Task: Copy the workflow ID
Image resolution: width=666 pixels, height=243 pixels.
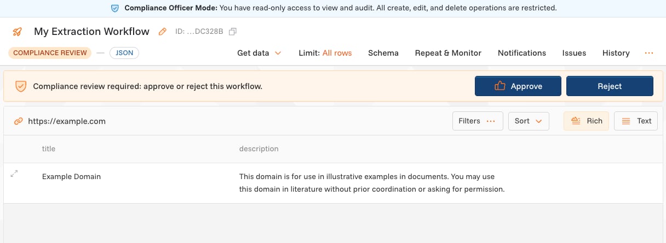Action: (233, 32)
